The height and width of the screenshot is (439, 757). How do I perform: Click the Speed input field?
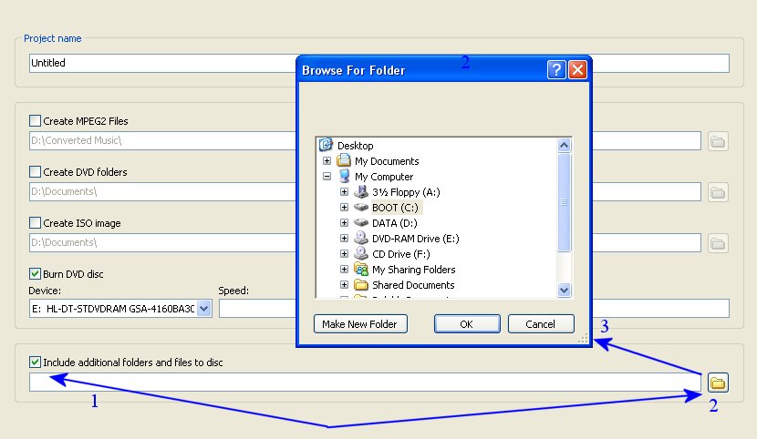click(x=473, y=309)
